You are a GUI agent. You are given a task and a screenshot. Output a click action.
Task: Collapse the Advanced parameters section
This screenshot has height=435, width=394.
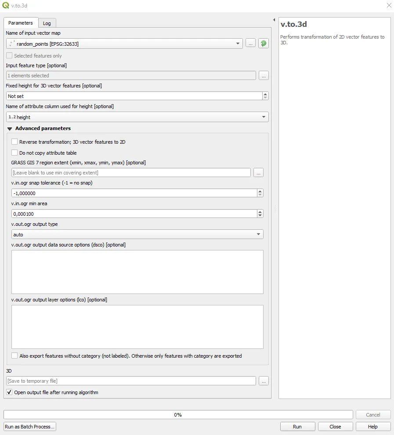pyautogui.click(x=10, y=129)
